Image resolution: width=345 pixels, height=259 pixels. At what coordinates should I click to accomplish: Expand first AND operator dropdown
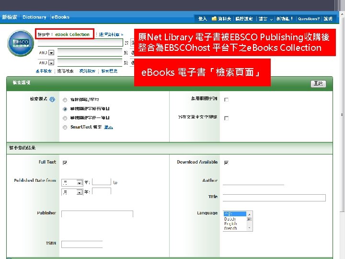51,53
